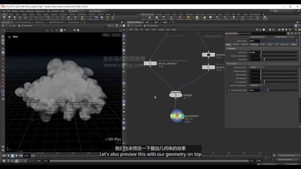The image size is (301, 169).
Task: Click the source_density1 node
Action: click(x=150, y=63)
